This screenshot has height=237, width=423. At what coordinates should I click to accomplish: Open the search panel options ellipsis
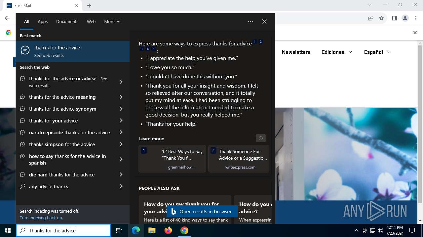click(x=250, y=21)
